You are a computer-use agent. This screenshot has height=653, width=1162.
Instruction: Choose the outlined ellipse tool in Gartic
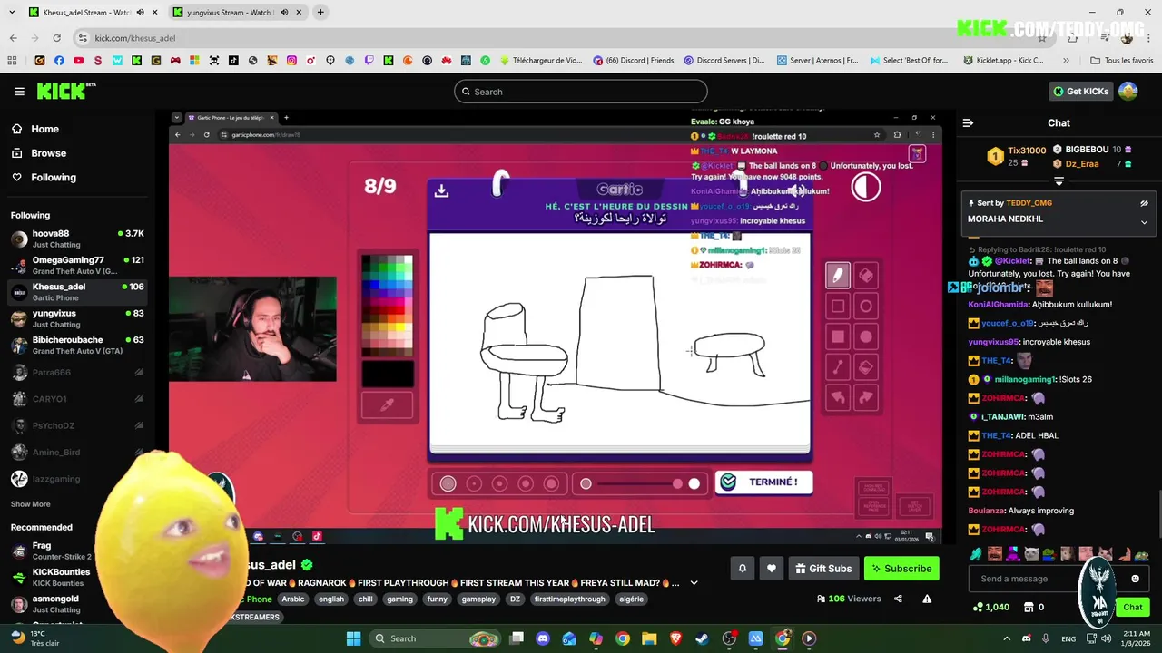point(866,306)
